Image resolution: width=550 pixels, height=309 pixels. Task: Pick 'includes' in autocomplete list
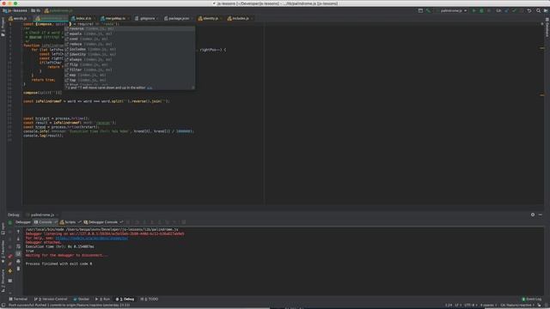coord(130,50)
